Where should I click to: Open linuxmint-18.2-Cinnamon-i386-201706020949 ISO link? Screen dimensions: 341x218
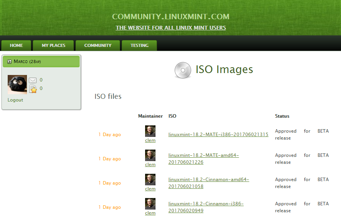[x=206, y=207]
